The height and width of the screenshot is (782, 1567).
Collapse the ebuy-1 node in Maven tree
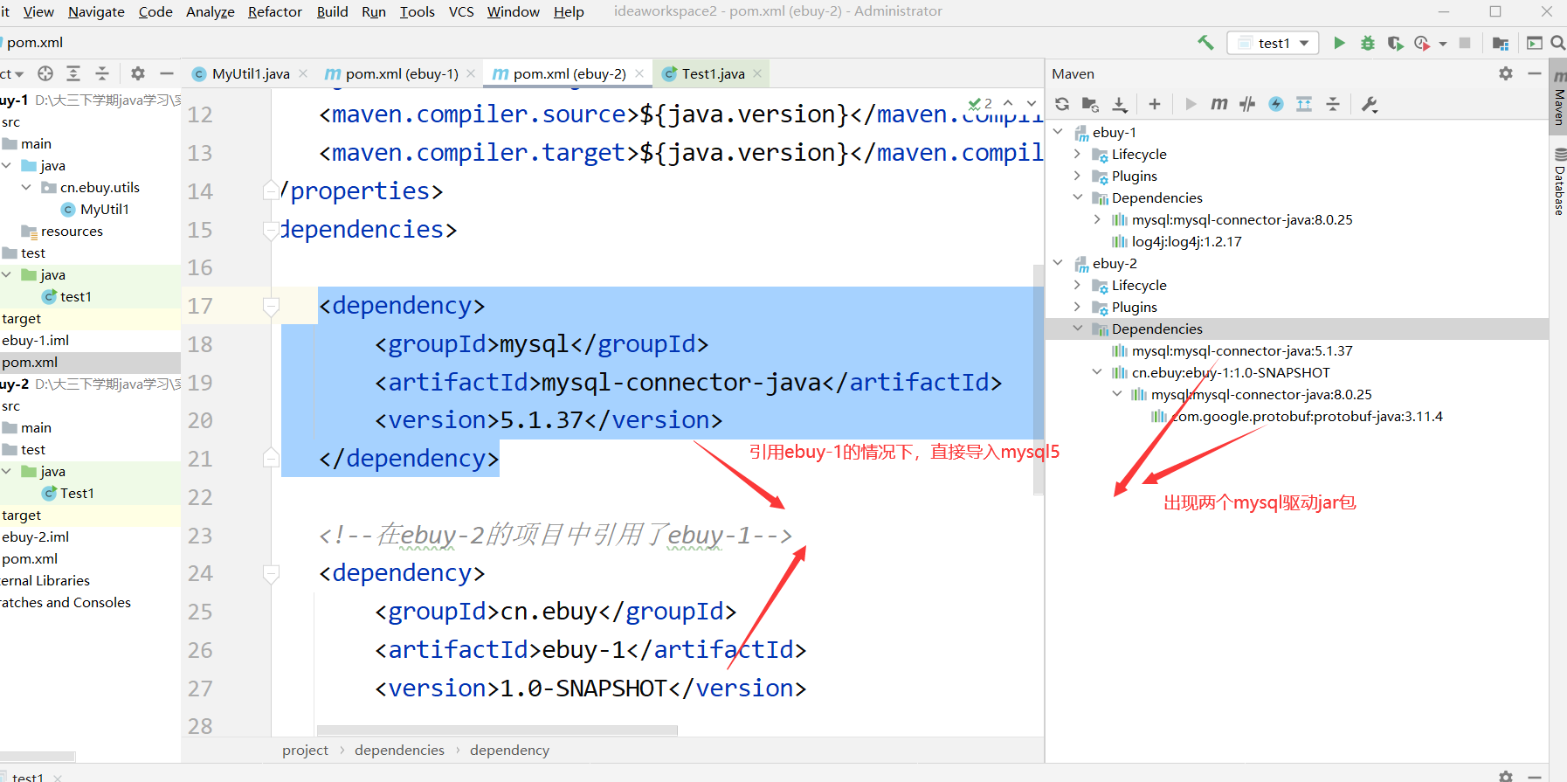pos(1059,132)
